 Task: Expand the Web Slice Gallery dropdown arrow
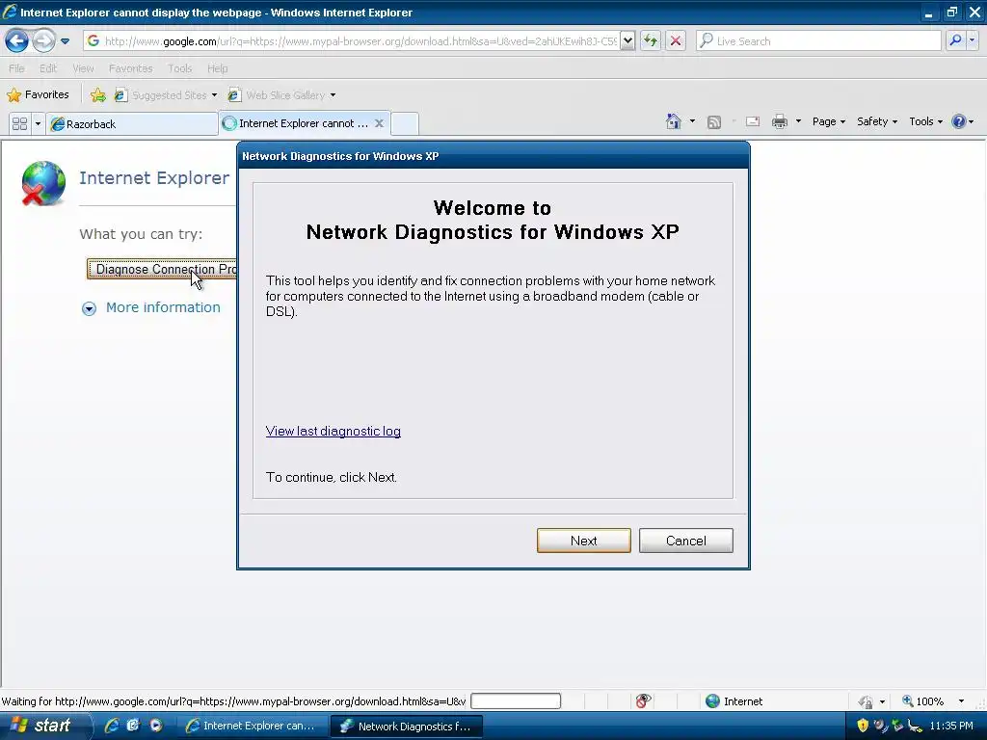pos(333,95)
